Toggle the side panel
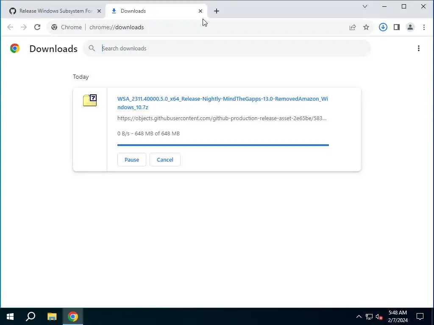This screenshot has height=325, width=434. (x=397, y=27)
